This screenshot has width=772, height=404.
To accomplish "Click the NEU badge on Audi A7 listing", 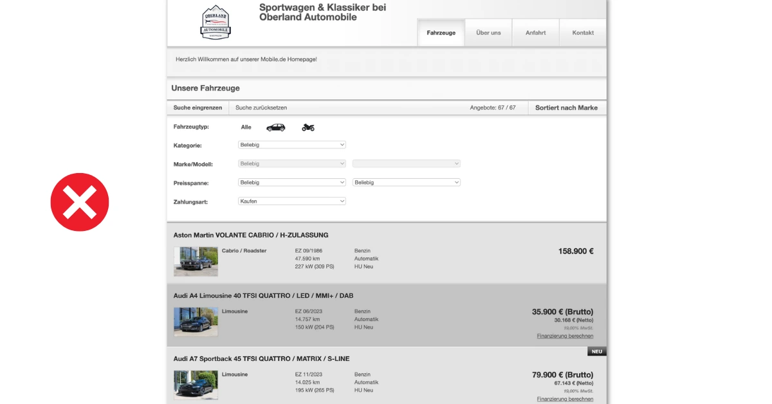I will [x=596, y=351].
